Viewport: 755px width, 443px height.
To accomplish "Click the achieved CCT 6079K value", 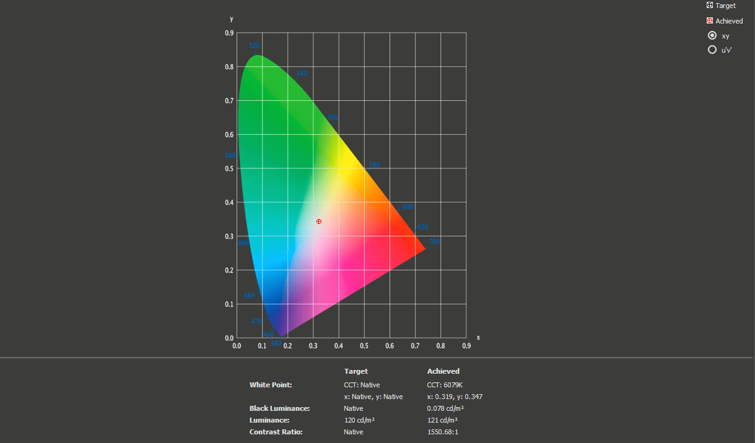I will pos(445,385).
